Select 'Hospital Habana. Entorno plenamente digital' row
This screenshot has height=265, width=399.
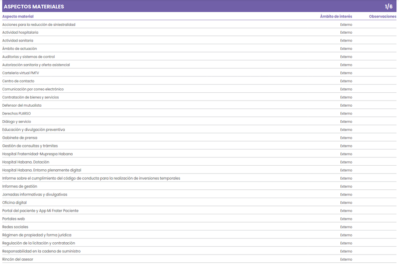pos(199,170)
